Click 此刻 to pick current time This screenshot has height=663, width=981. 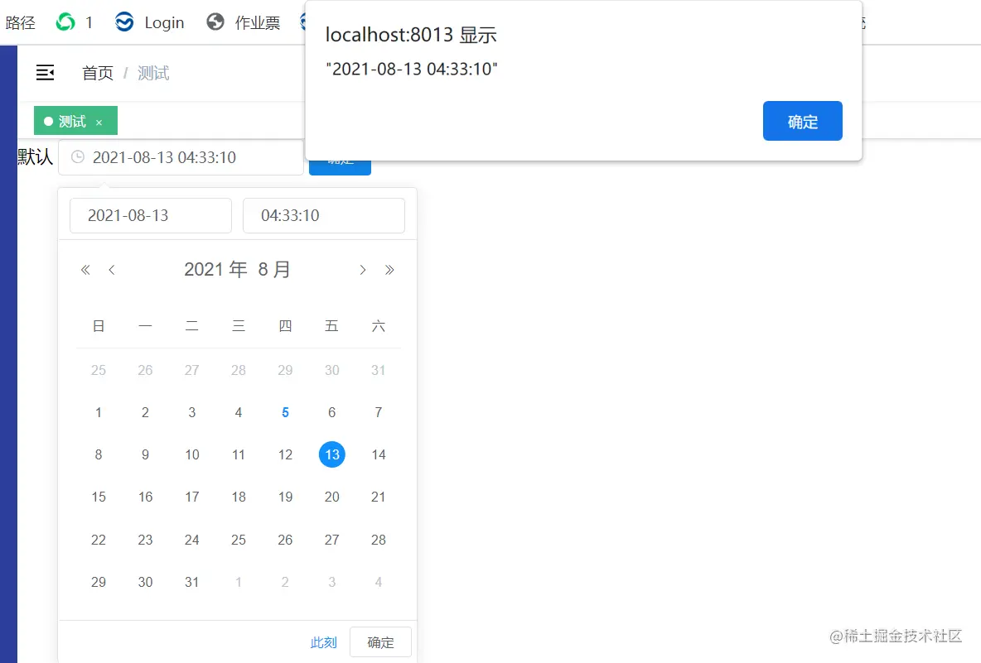pos(323,641)
